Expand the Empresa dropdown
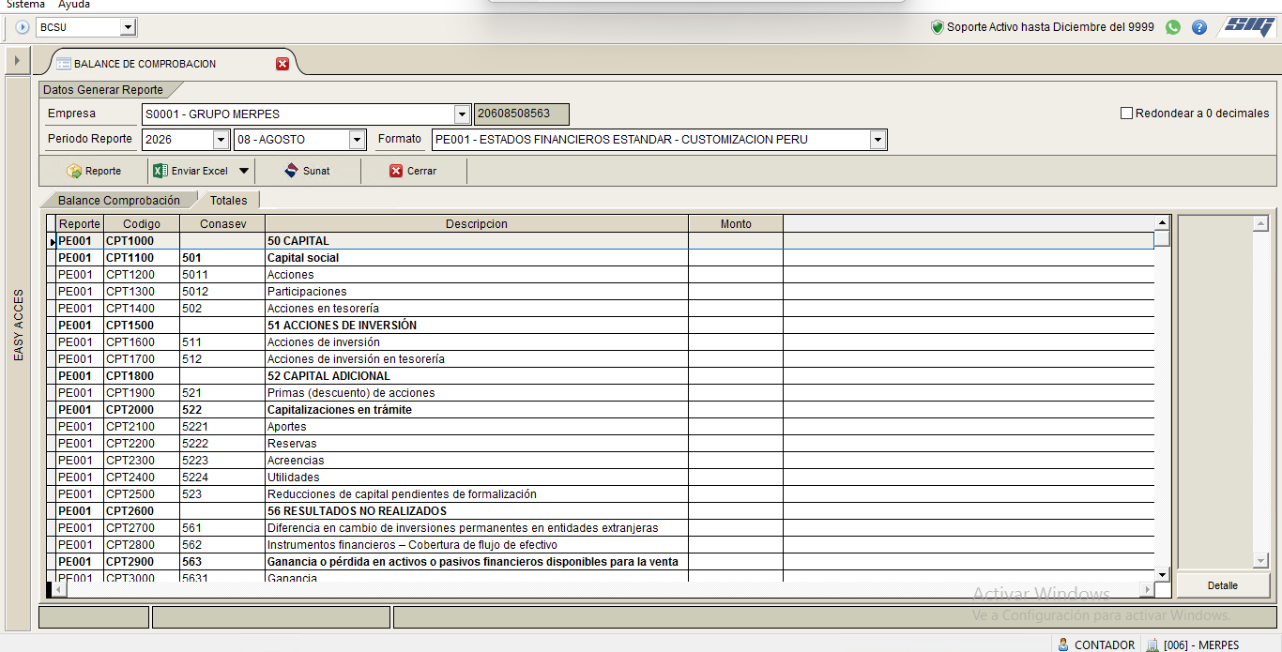Viewport: 1282px width, 652px height. 462,114
